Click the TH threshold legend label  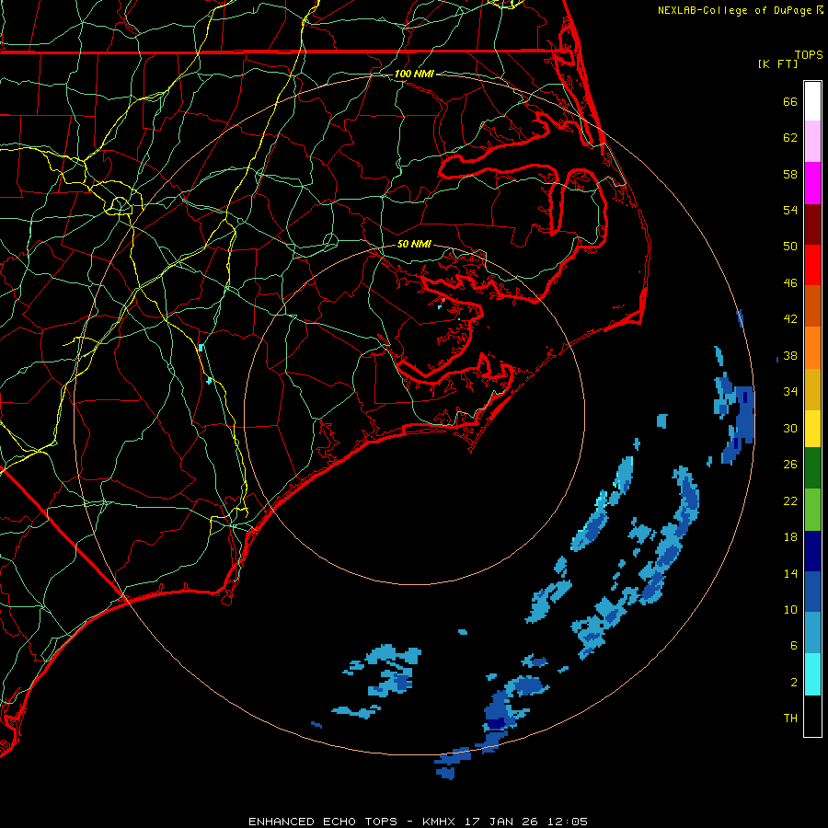790,719
